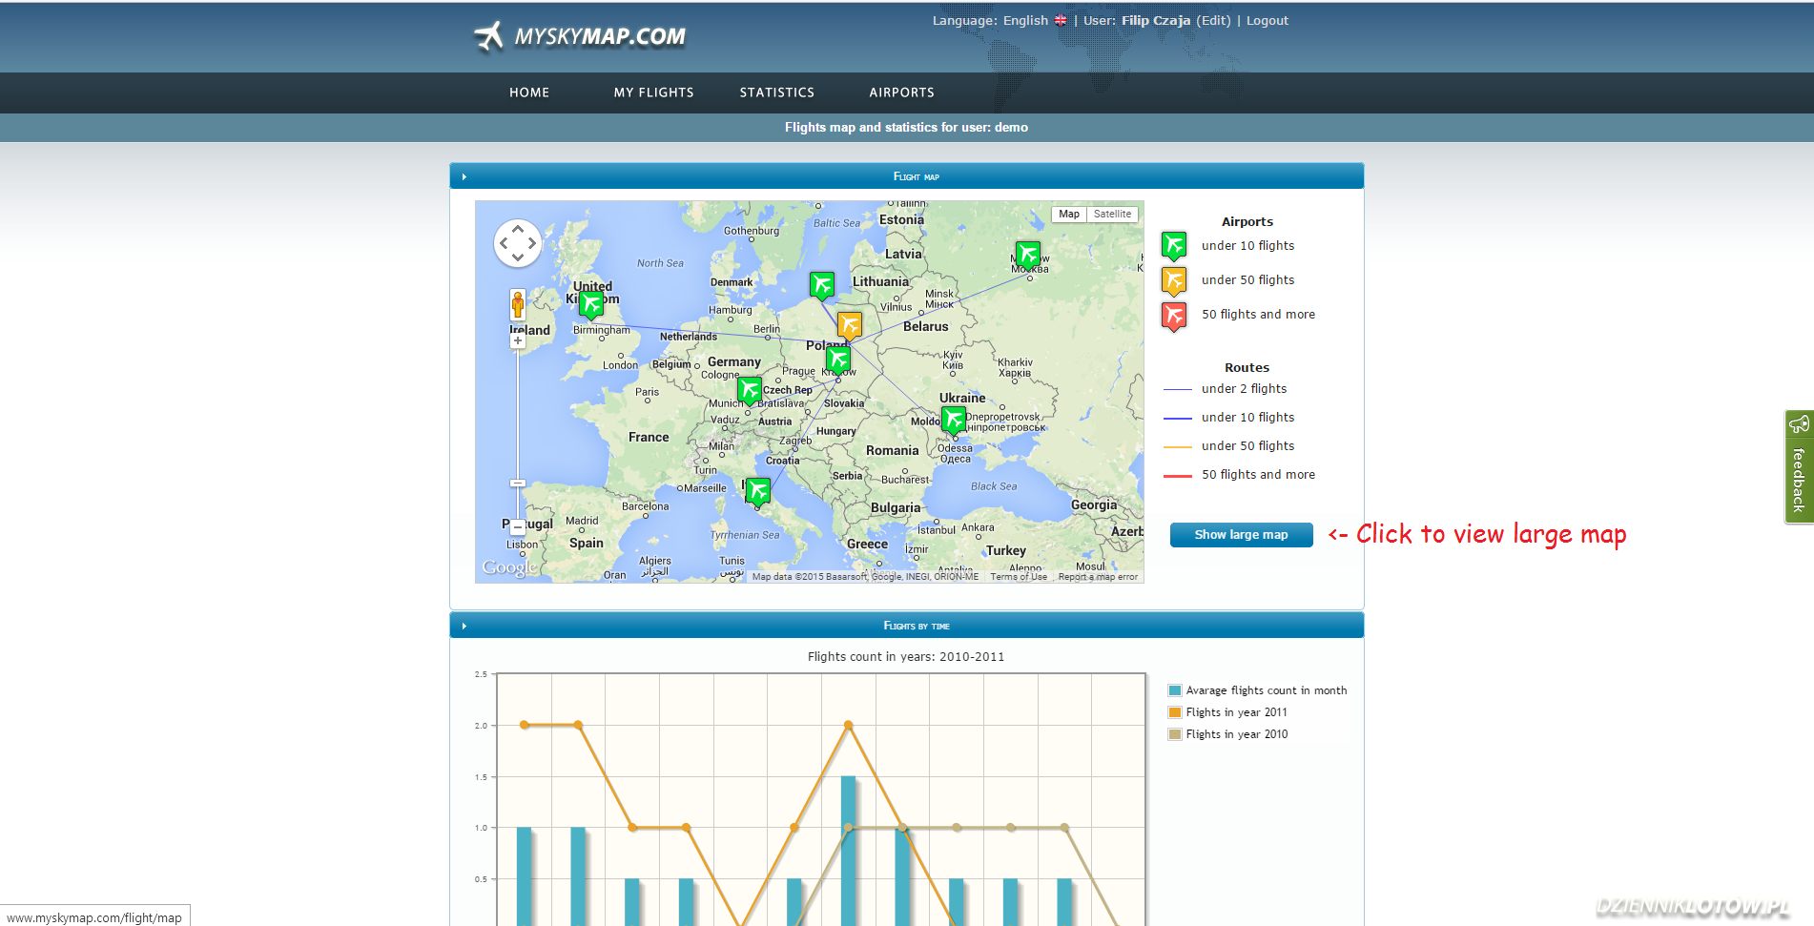Click the map zoom out minus button
This screenshot has height=926, width=1814.
517,527
